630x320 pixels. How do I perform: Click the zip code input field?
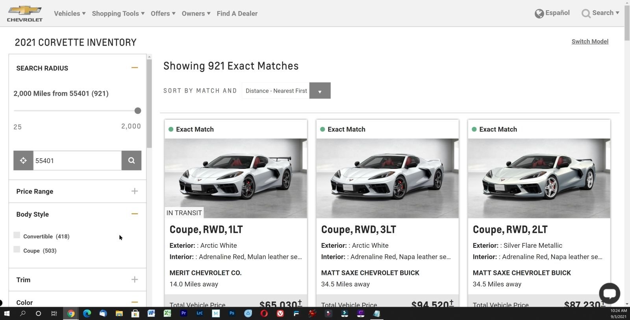(x=77, y=161)
